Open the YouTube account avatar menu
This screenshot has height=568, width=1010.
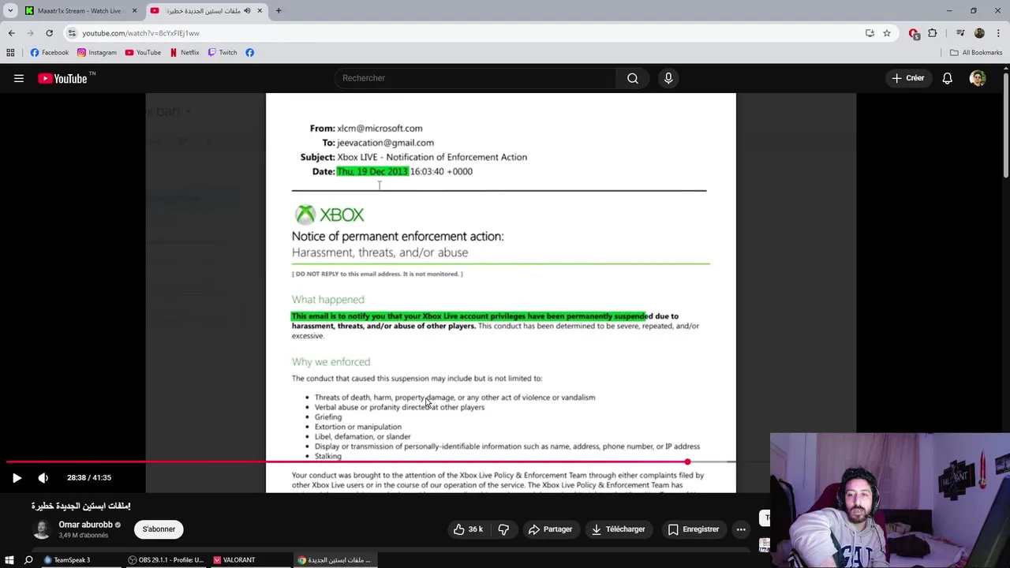(x=978, y=78)
